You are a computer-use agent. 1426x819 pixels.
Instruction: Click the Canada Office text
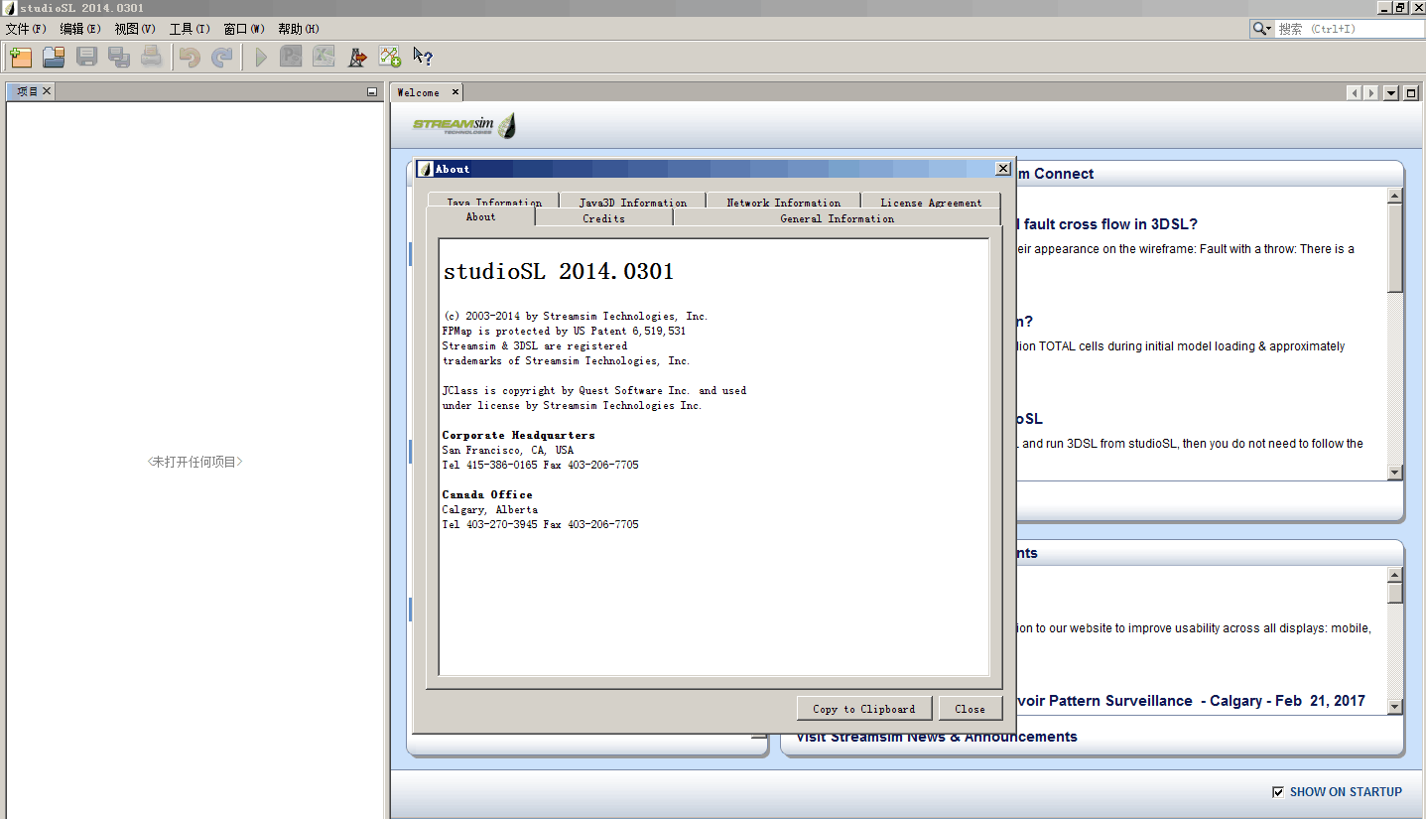(487, 494)
